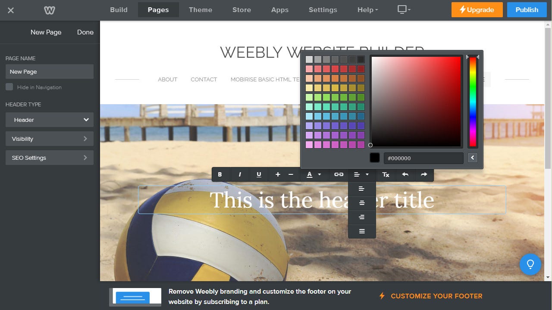
Task: Expand SEO Settings section
Action: (50, 158)
